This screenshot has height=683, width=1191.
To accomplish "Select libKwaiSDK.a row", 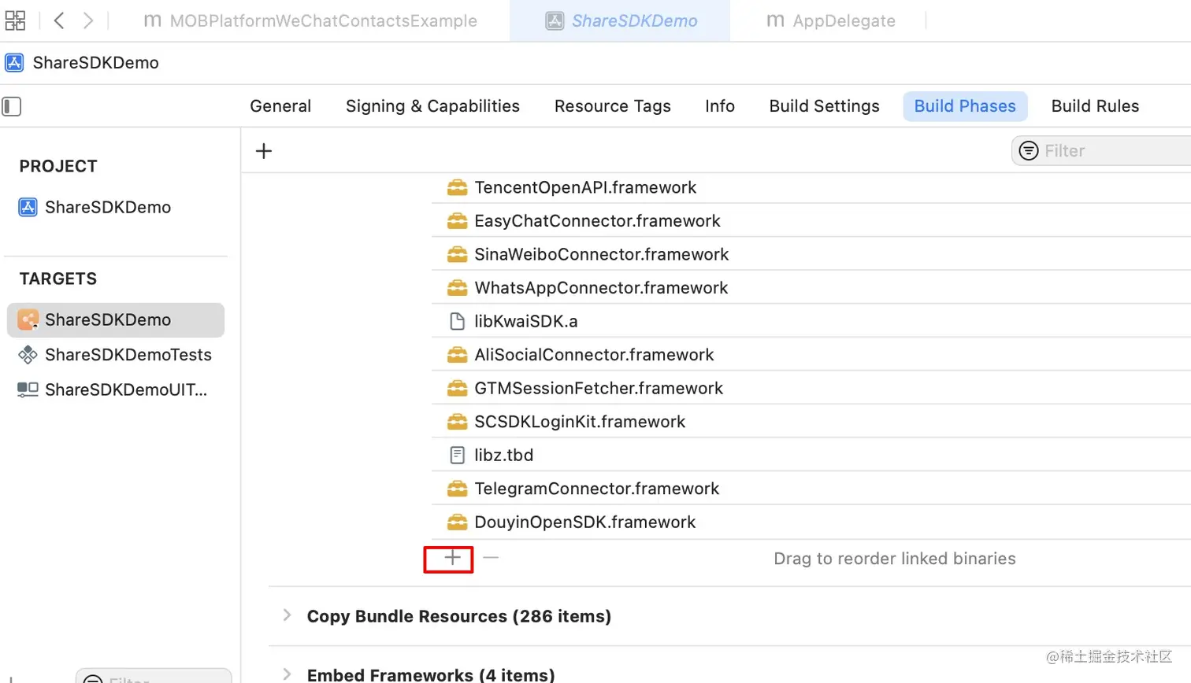I will pyautogui.click(x=811, y=322).
